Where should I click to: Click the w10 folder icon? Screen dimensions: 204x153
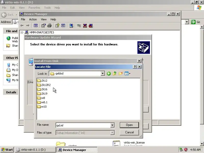coord(39,107)
